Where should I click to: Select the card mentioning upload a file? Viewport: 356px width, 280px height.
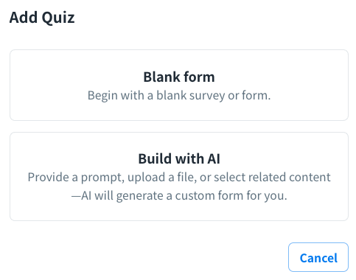click(179, 176)
